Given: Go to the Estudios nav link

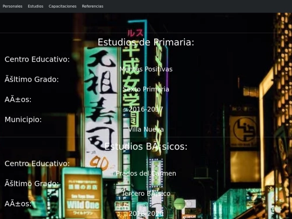Looking at the screenshot, I should pos(35,6).
